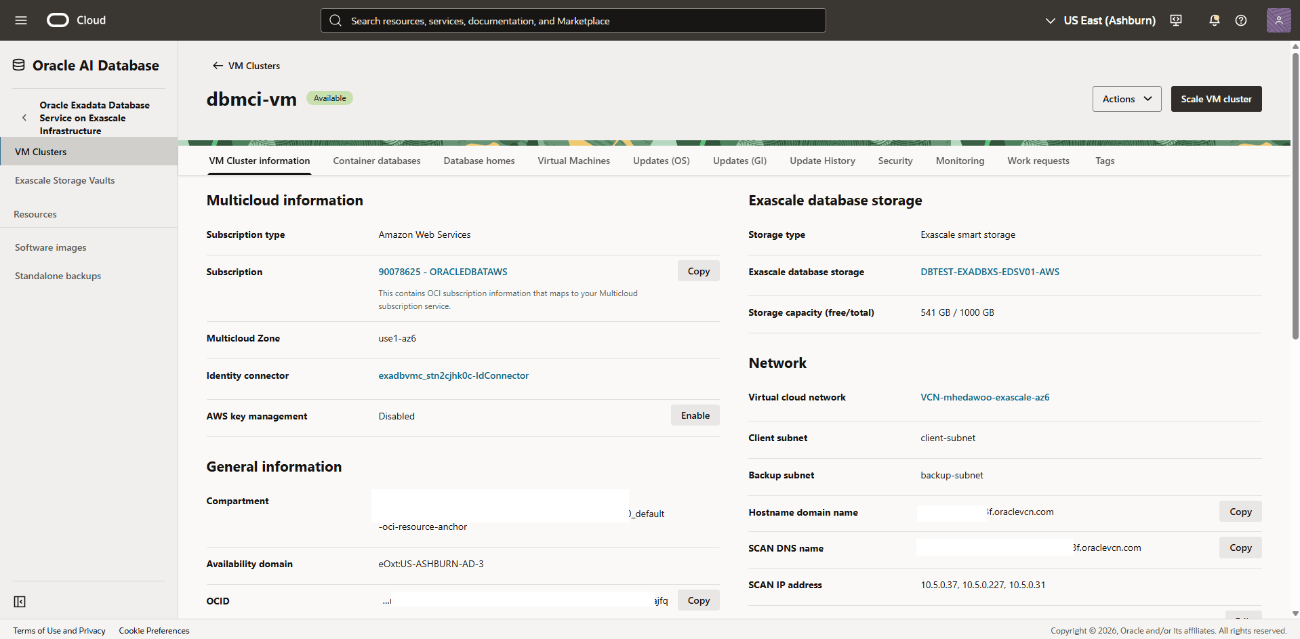Open the hamburger navigation menu

[21, 20]
